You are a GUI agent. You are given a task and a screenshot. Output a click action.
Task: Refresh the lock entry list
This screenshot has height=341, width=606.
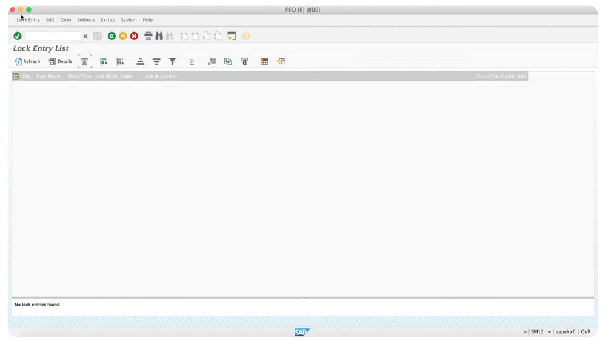point(27,61)
